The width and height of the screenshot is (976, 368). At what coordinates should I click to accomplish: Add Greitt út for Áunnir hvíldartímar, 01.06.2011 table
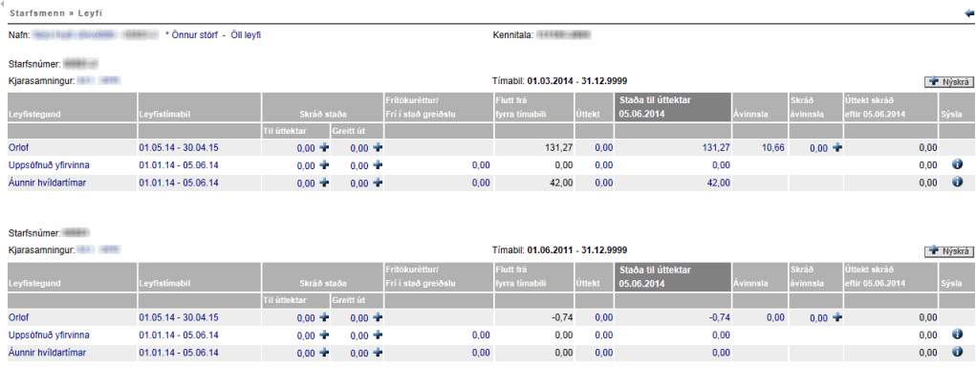(378, 353)
